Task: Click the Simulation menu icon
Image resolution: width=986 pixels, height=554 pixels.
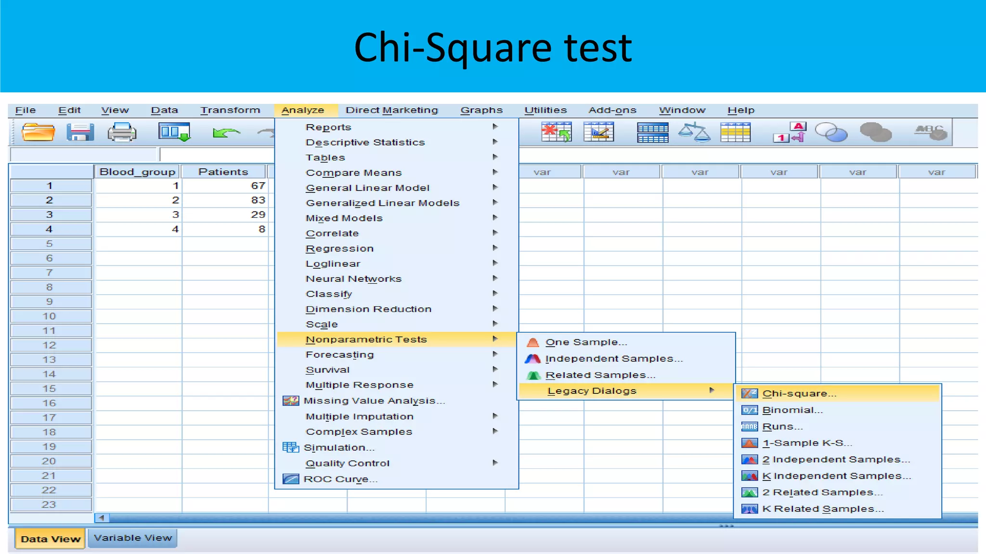Action: [291, 447]
